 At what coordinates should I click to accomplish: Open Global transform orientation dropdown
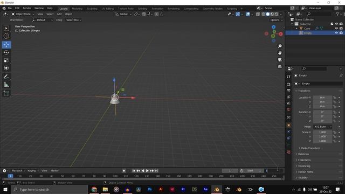click(x=123, y=14)
